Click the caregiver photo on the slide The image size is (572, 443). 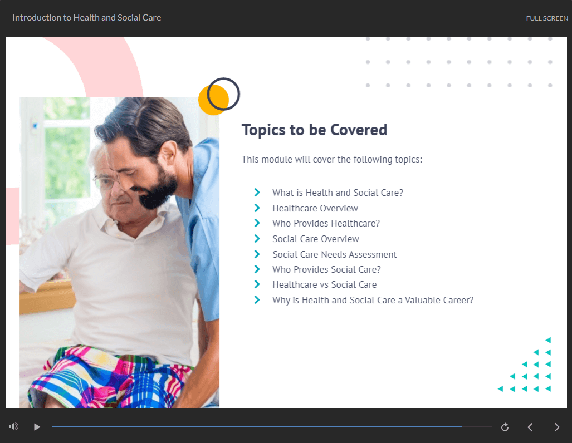[119, 252]
